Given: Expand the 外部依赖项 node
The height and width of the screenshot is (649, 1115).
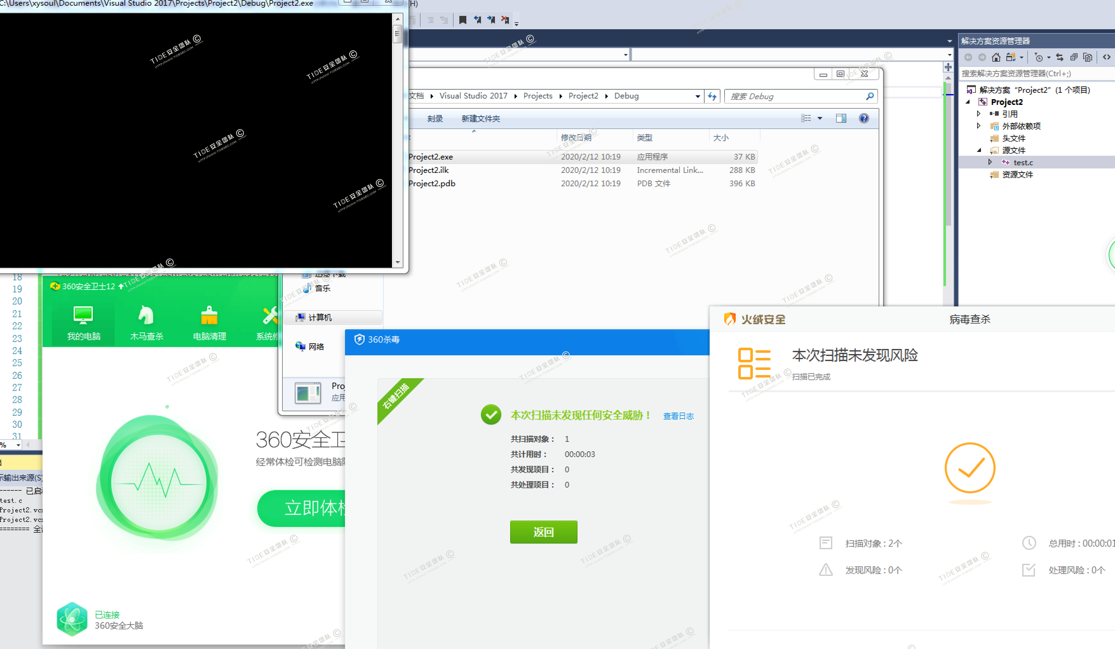Looking at the screenshot, I should coord(979,126).
